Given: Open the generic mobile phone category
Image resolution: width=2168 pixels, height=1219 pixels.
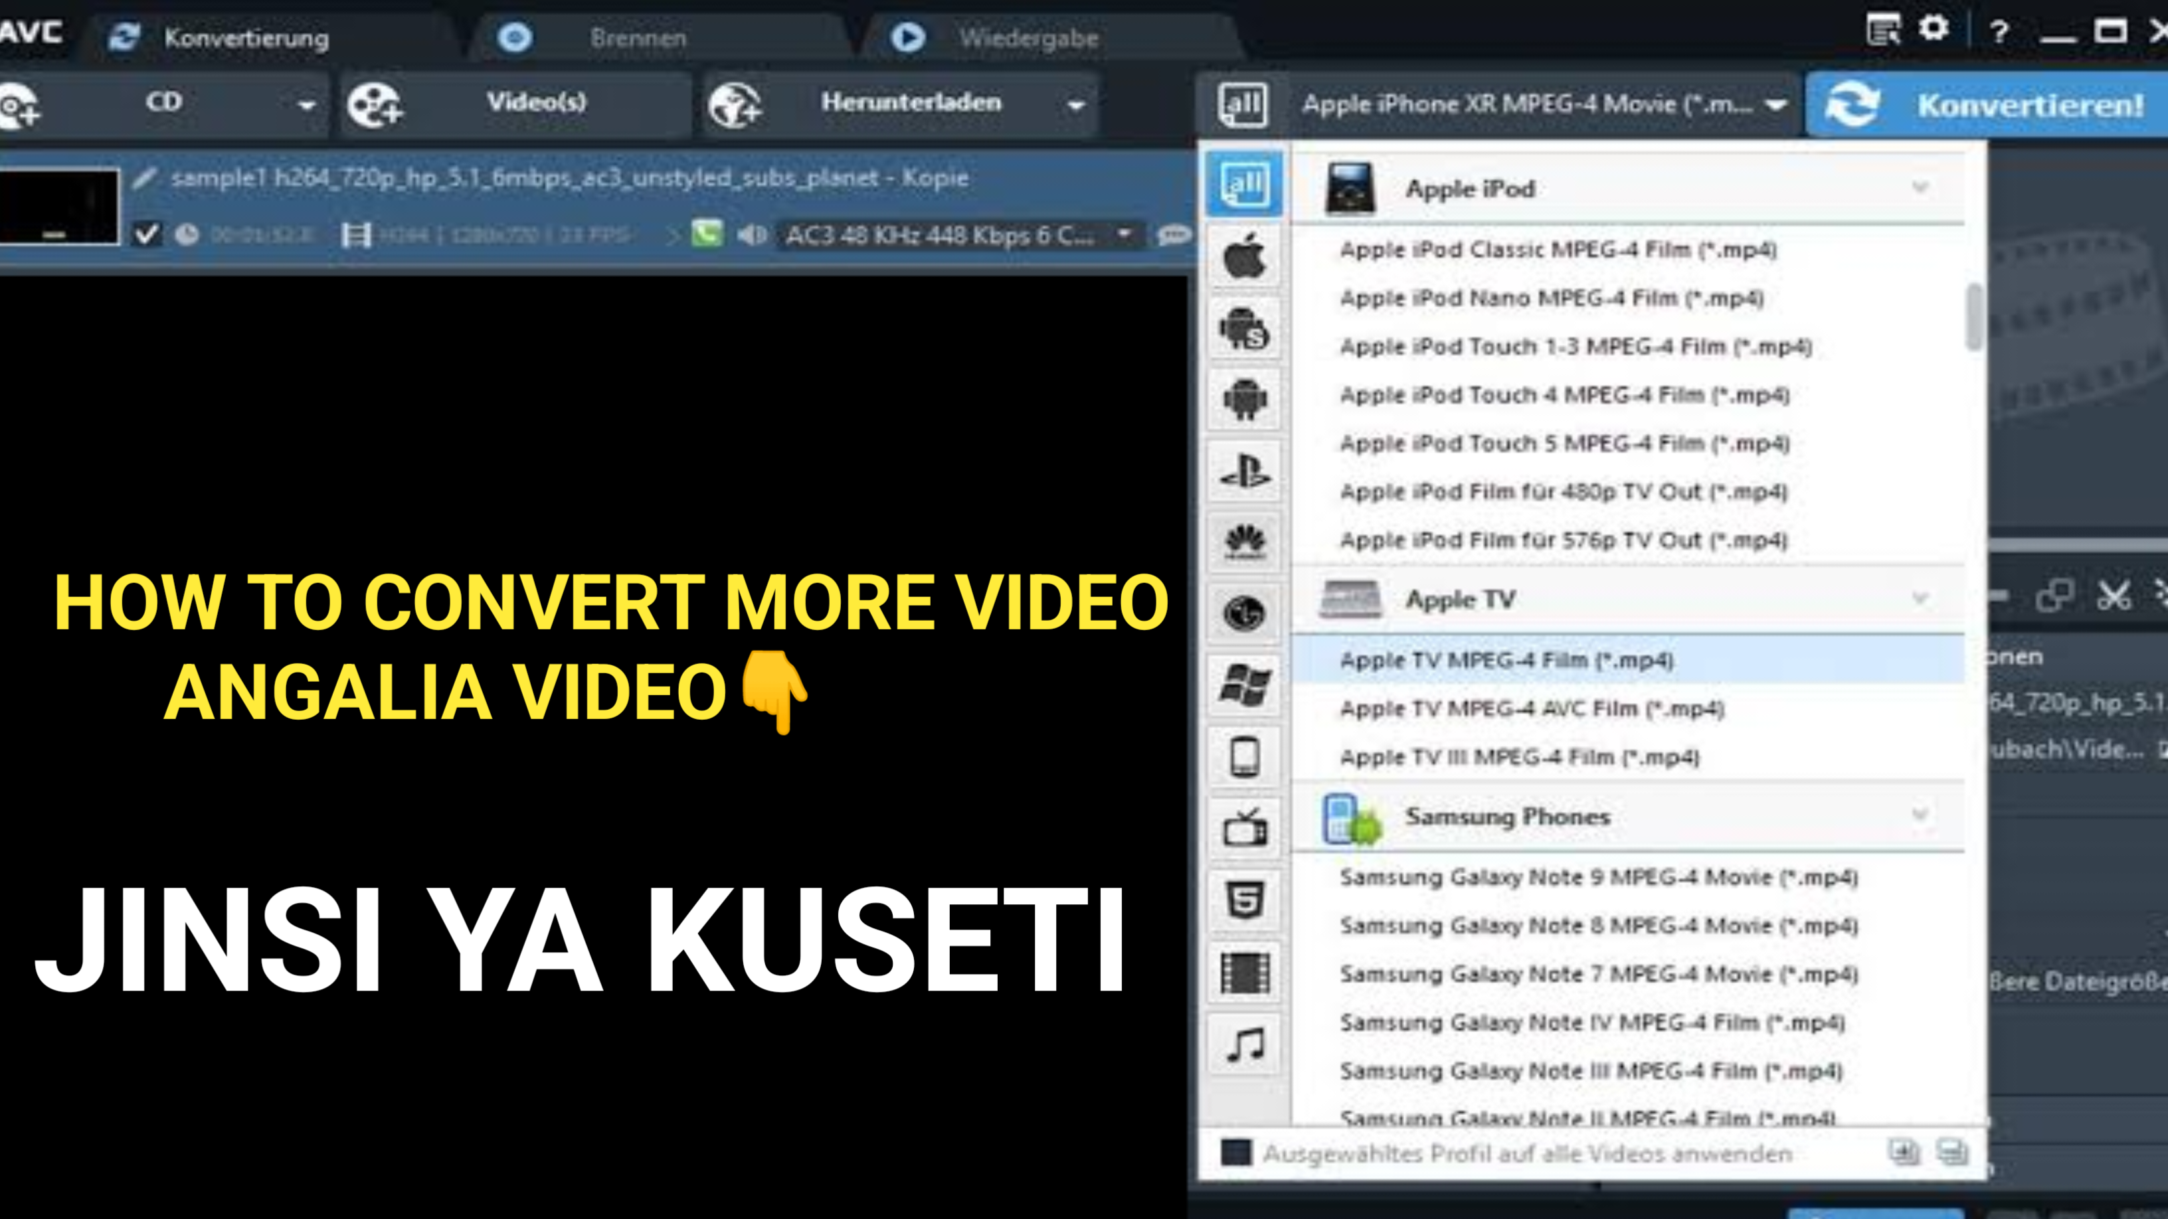Looking at the screenshot, I should click(1244, 757).
